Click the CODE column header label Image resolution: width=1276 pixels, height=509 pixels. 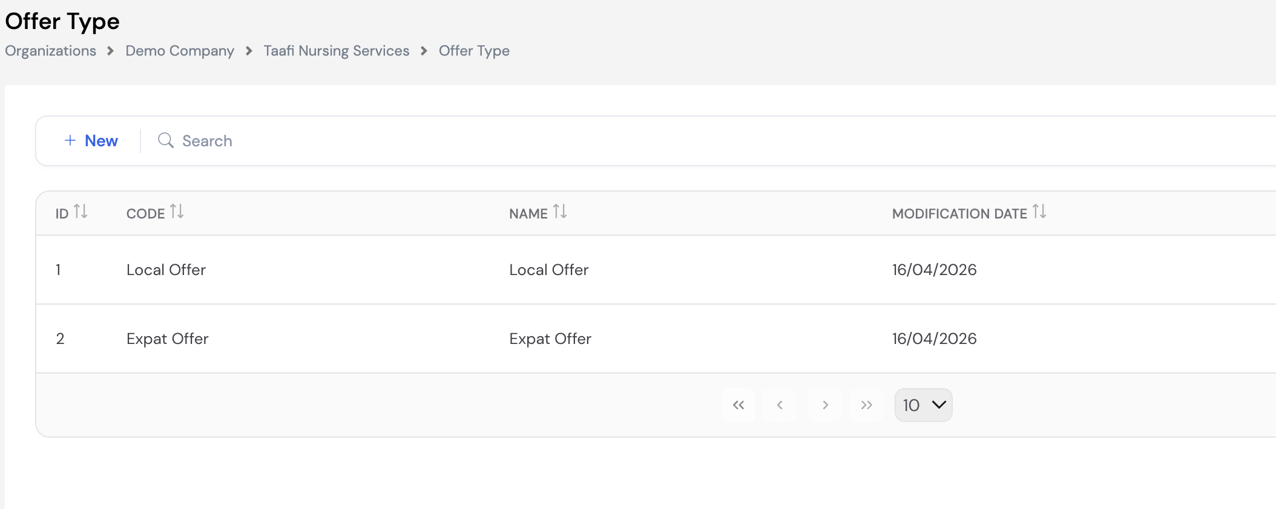coord(145,214)
